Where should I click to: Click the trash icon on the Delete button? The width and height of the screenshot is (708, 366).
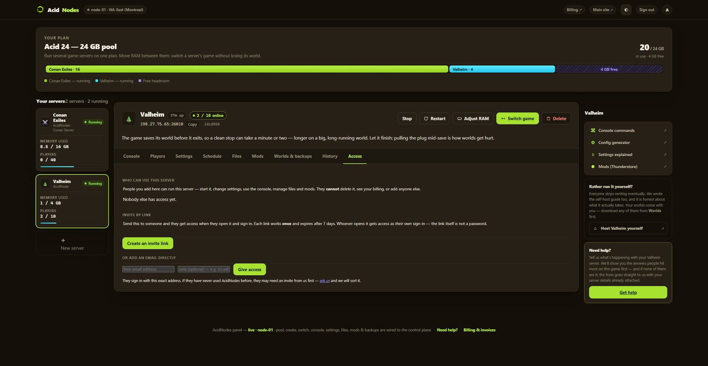(548, 119)
